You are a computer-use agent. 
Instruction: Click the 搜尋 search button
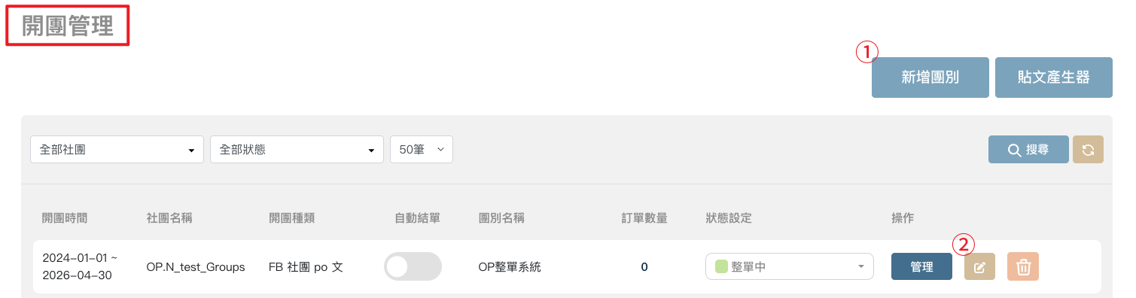click(1028, 149)
